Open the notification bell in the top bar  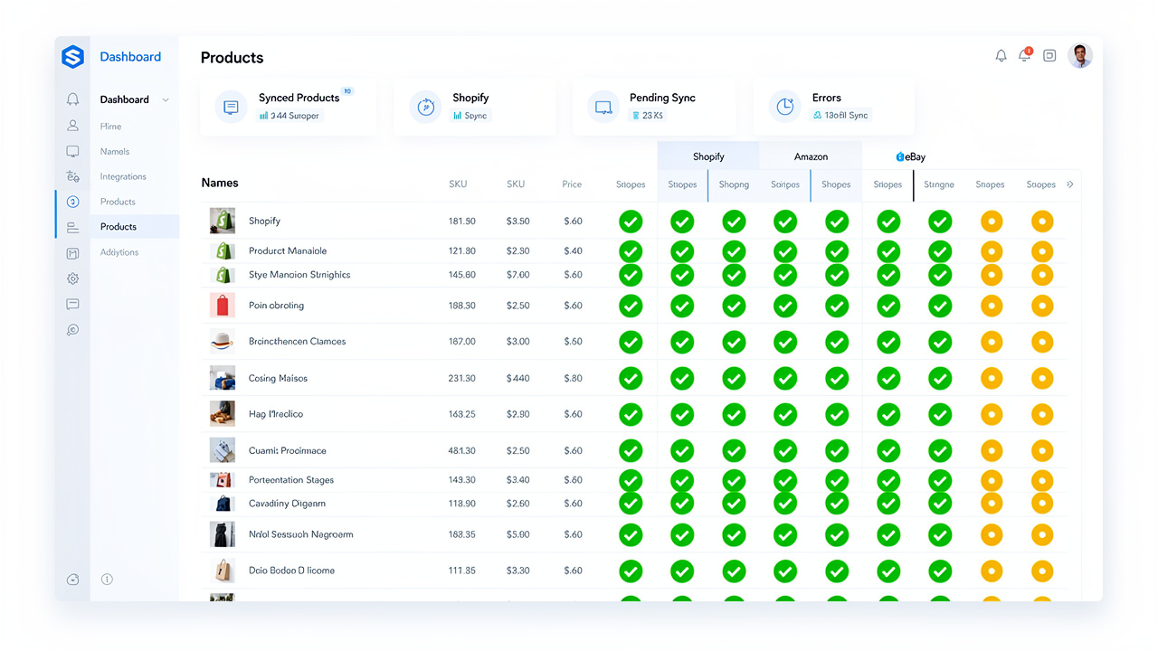(1001, 56)
